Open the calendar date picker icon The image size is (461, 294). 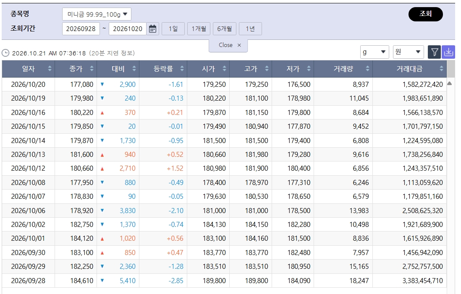pos(152,29)
